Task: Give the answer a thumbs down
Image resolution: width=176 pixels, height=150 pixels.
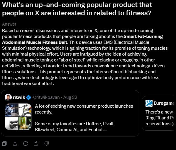Action: click(x=46, y=143)
